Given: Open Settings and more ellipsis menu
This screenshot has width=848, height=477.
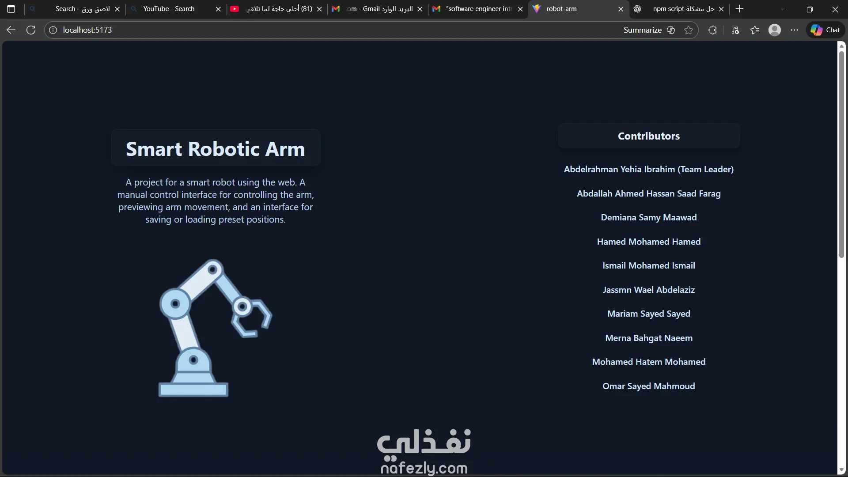Looking at the screenshot, I should (x=795, y=30).
